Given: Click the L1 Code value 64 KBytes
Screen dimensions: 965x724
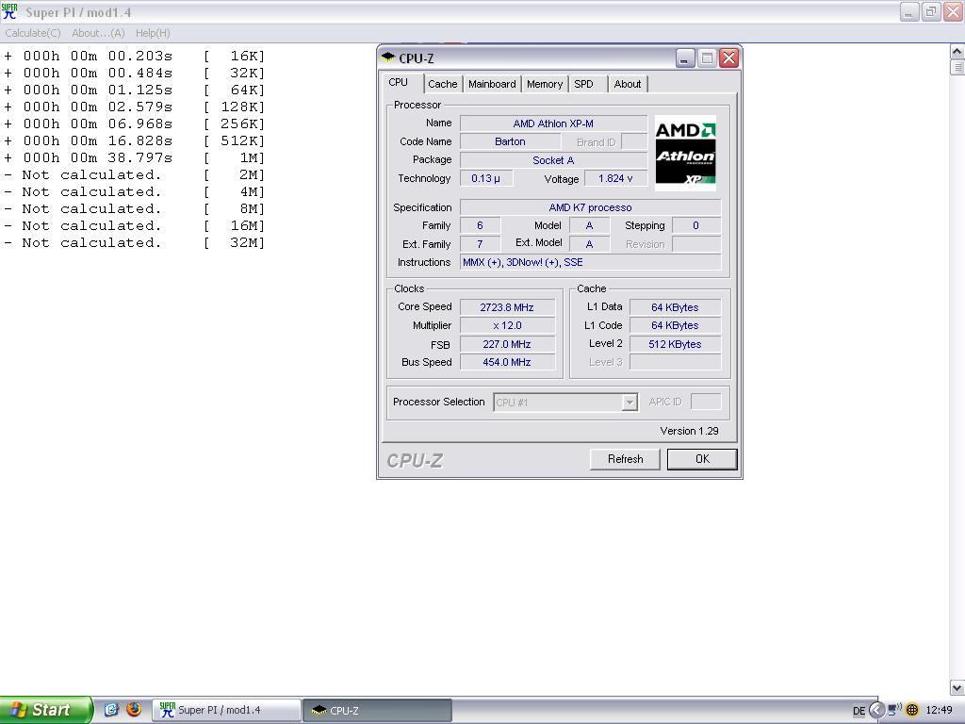Looking at the screenshot, I should click(x=675, y=325).
